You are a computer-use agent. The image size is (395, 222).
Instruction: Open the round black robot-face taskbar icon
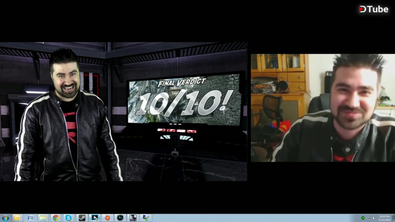point(120,218)
